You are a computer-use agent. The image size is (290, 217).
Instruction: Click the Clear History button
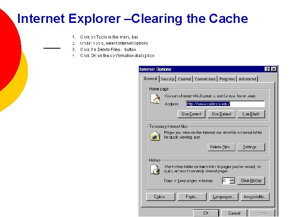(x=251, y=181)
